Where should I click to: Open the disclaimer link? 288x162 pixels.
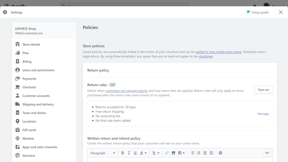(x=206, y=57)
